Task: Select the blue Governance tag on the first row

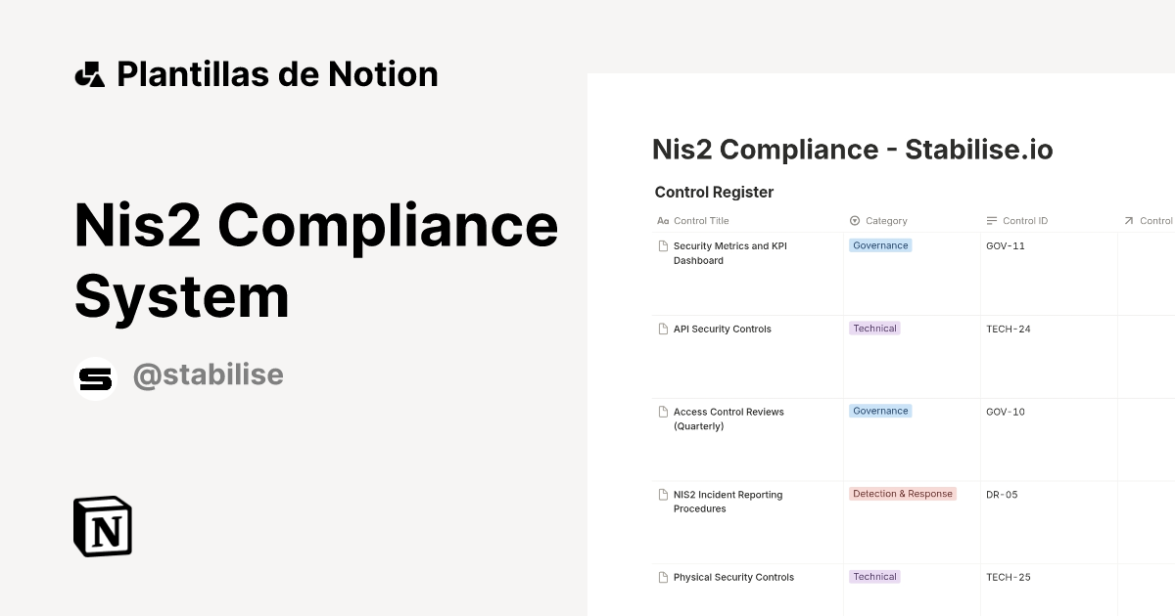Action: pos(880,245)
